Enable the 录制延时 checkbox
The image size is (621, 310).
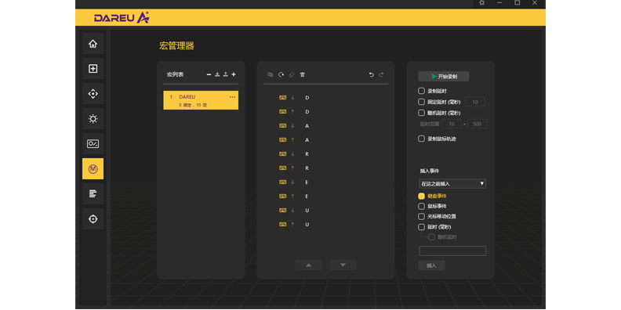pyautogui.click(x=421, y=91)
